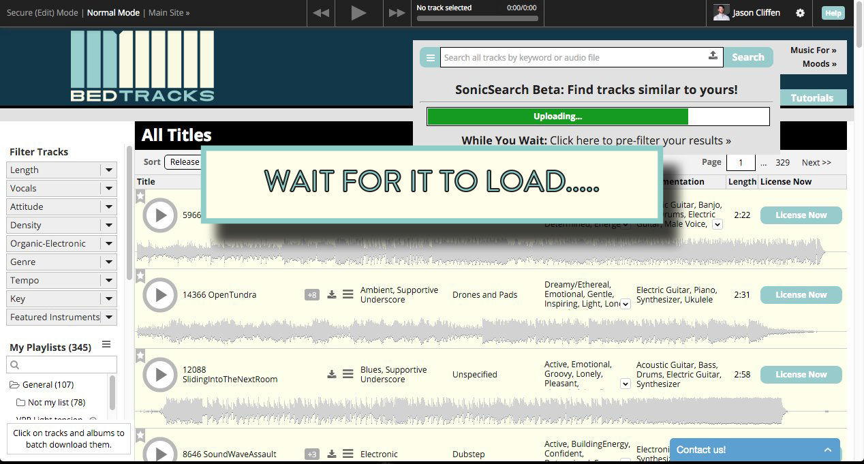Click pre-filter your results link
The height and width of the screenshot is (464, 864).
pos(641,141)
